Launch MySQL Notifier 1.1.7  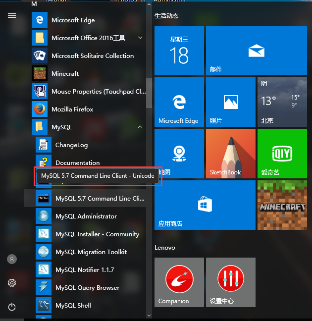click(84, 270)
